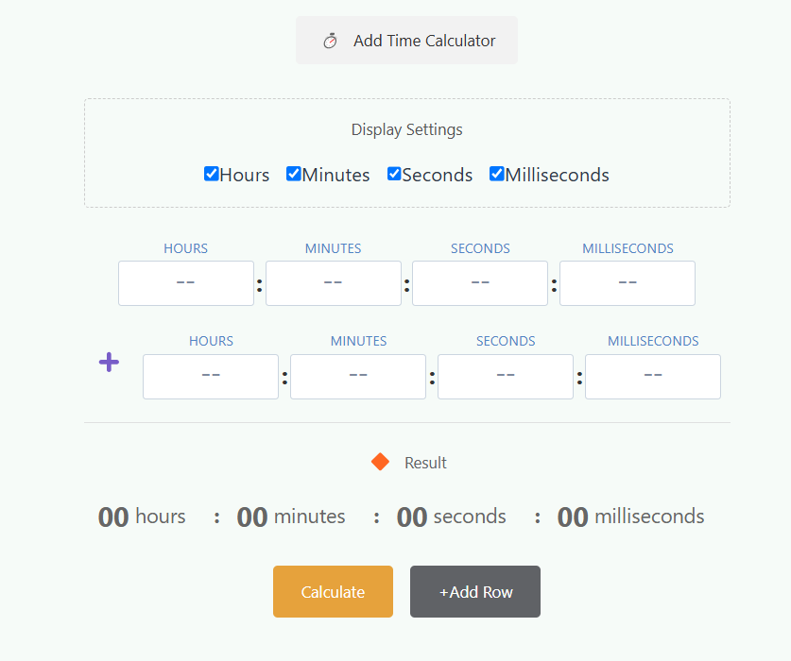Click the first row HOURS label
This screenshot has height=661, width=791.
185,248
